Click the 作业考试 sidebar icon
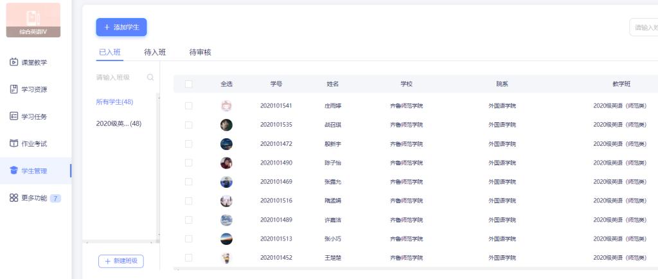 [x=14, y=143]
